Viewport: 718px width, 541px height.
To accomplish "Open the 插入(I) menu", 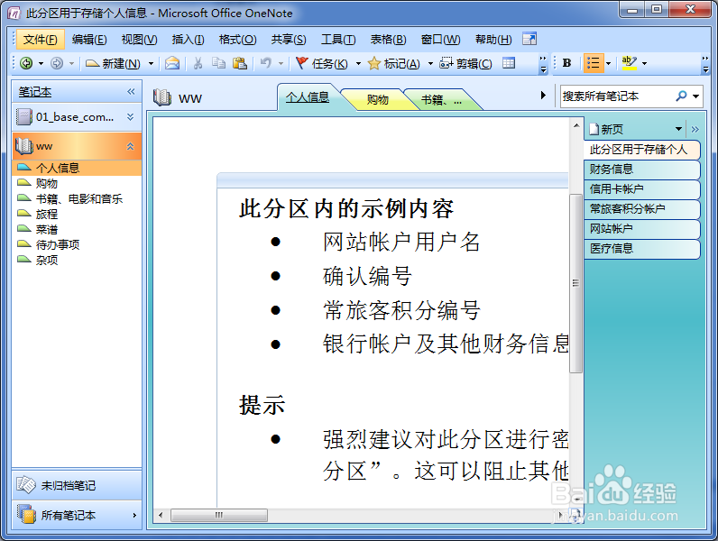I will (188, 40).
